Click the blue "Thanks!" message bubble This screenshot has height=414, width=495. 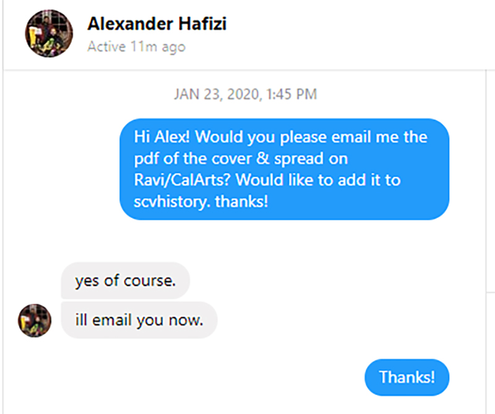point(407,376)
